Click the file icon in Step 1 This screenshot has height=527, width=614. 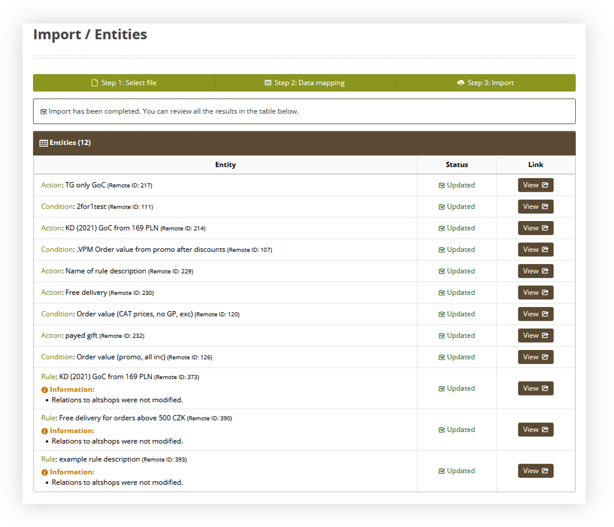(x=94, y=83)
